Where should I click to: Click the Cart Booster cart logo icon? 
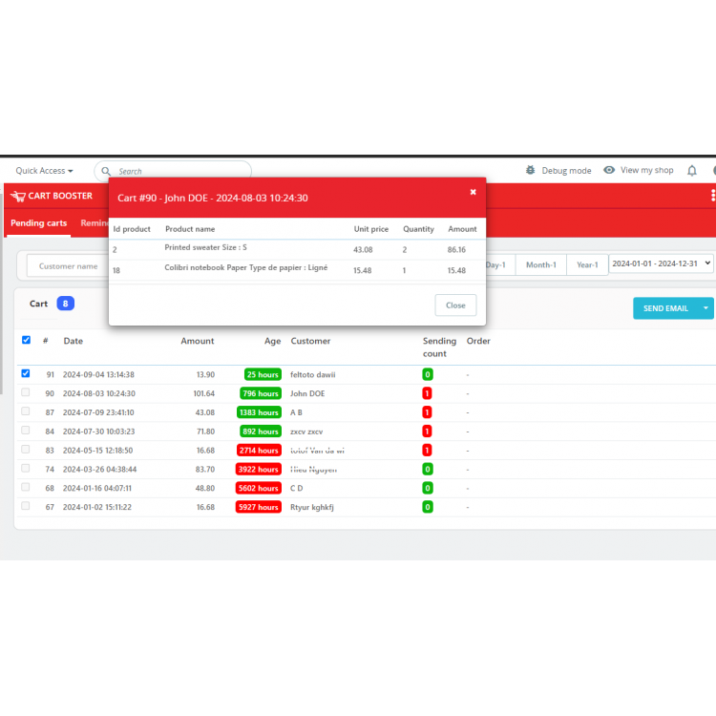pyautogui.click(x=17, y=197)
